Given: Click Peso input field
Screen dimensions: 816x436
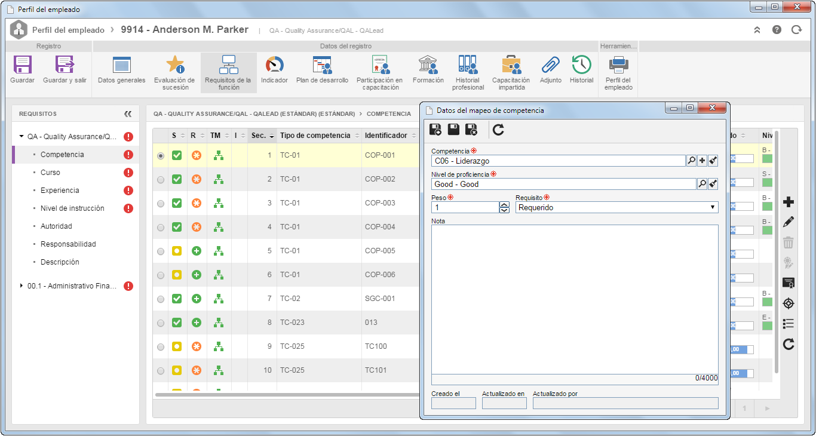Looking at the screenshot, I should tap(465, 207).
